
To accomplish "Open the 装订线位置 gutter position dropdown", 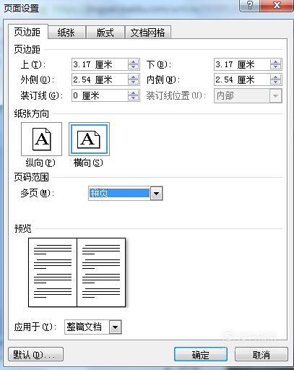I will (275, 96).
